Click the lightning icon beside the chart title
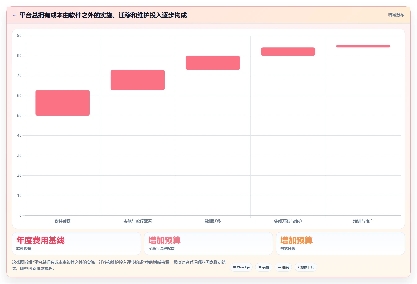Screen dimensions: 417x284 pos(15,16)
